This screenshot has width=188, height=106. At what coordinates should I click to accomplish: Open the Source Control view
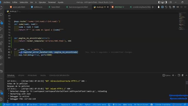tap(1, 22)
